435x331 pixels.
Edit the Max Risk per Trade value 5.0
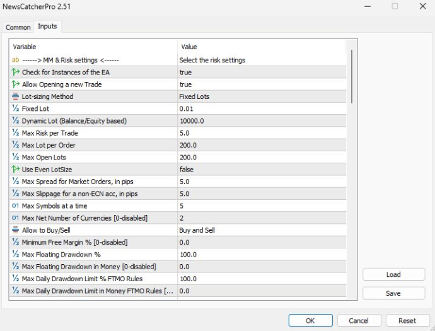[x=262, y=133]
